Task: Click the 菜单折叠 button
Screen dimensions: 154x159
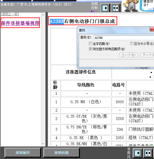Action: pos(61,153)
